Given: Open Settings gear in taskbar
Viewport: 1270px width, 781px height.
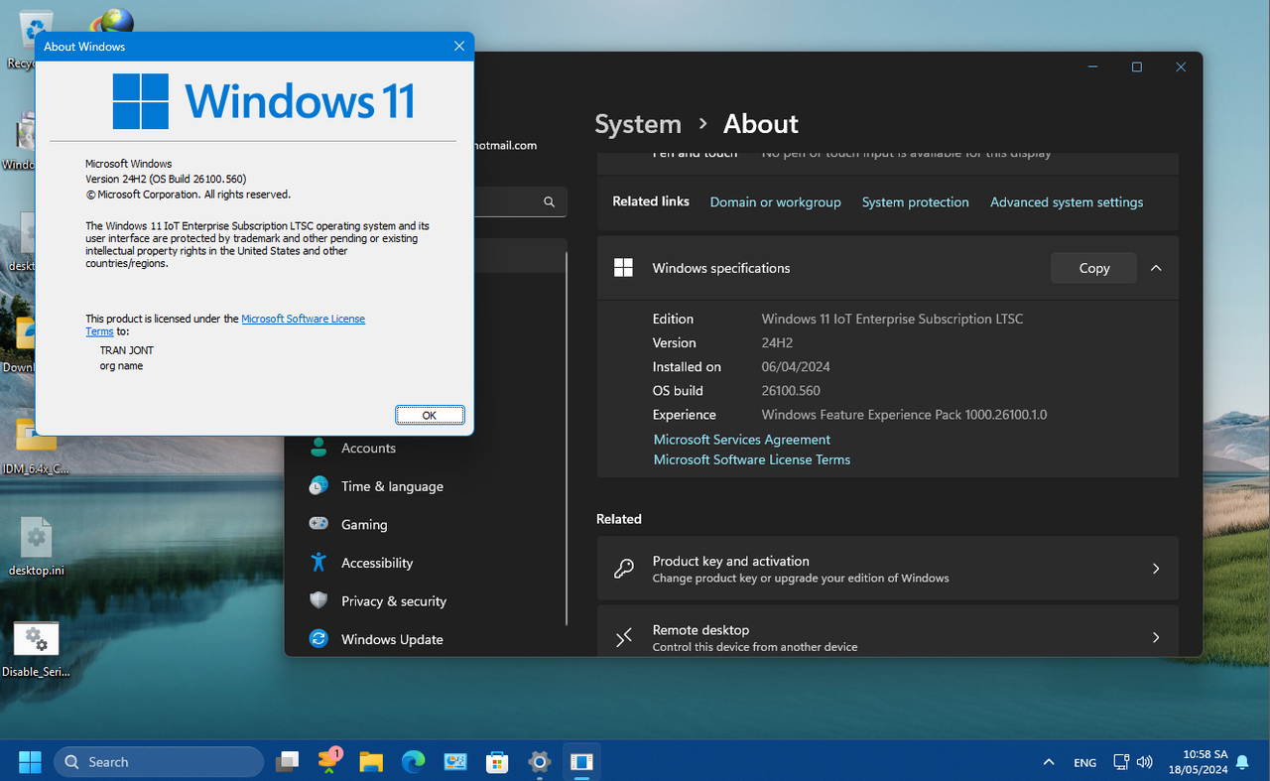Looking at the screenshot, I should [540, 762].
